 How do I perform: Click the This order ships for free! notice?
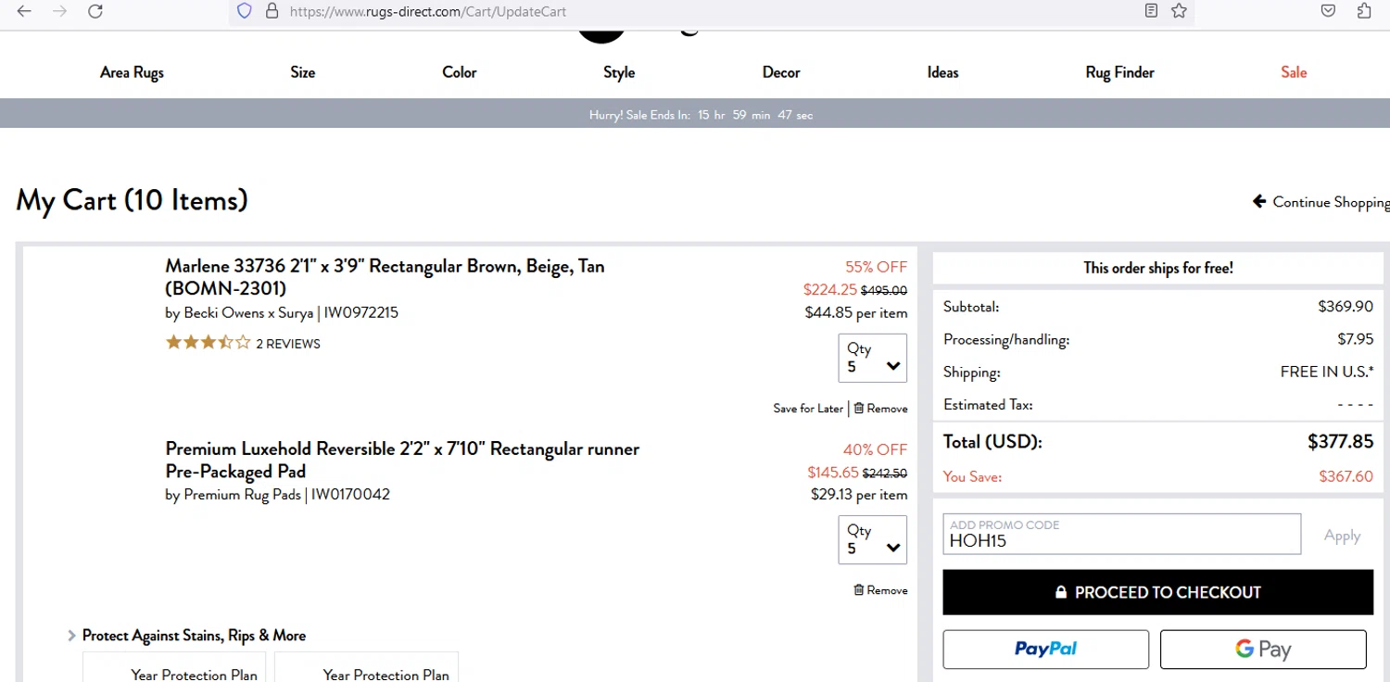coord(1158,268)
